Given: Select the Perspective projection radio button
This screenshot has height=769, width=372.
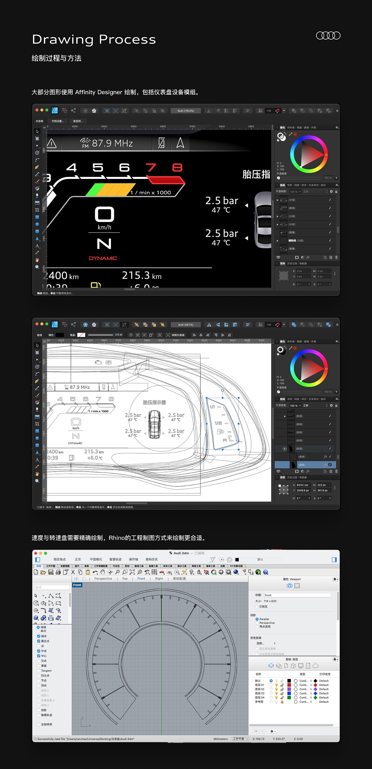Looking at the screenshot, I should (x=257, y=623).
